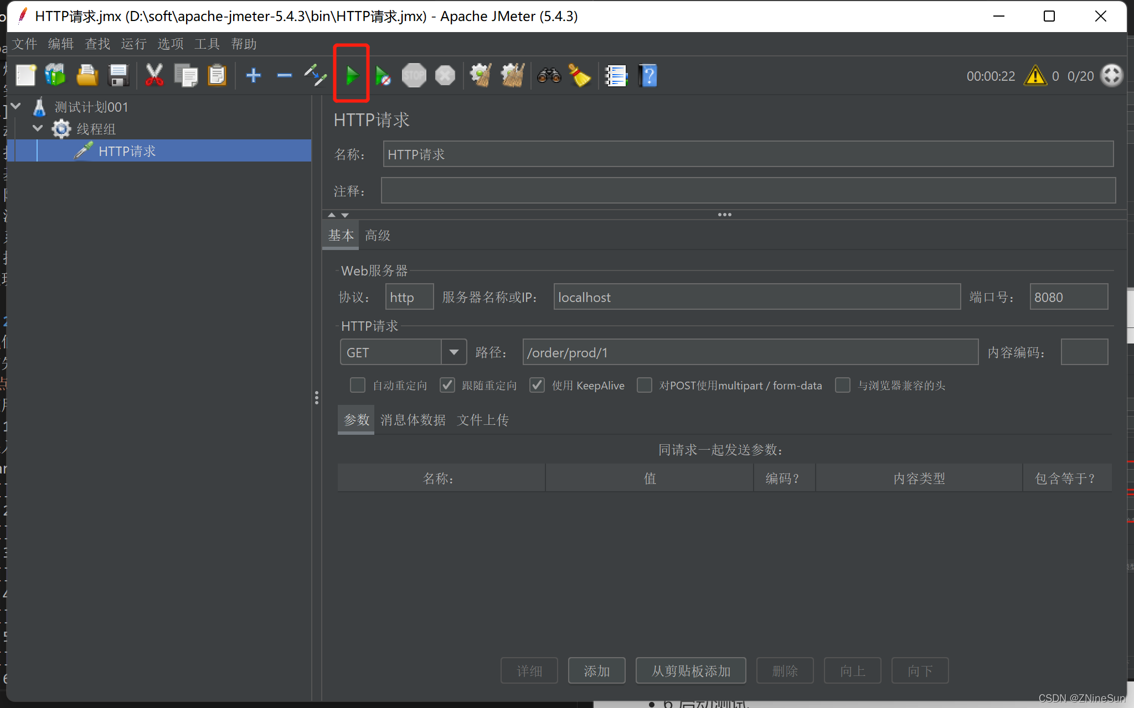Click the Shutdown round X icon
1134x708 pixels.
click(445, 75)
